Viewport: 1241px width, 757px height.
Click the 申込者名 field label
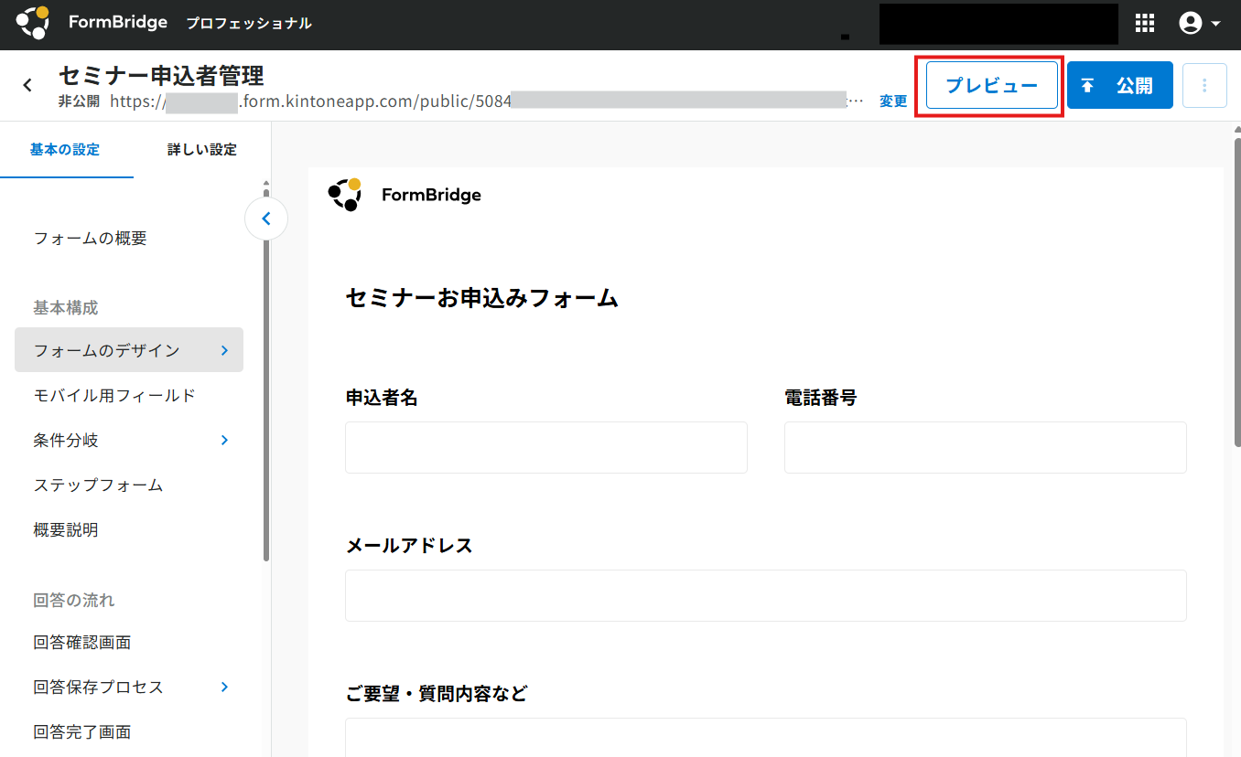click(x=382, y=398)
